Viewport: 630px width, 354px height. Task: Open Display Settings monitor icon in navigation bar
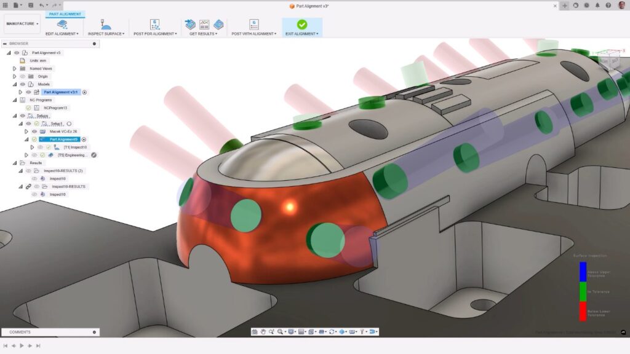(291, 331)
